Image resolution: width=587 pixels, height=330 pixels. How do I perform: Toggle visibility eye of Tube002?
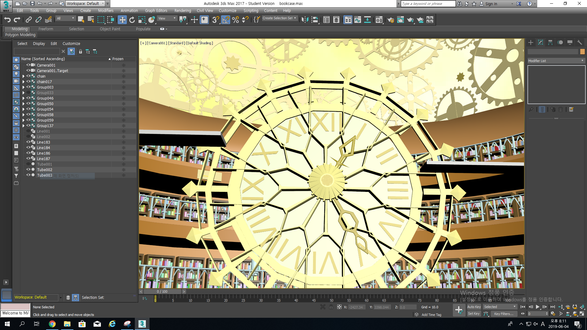[x=28, y=170]
